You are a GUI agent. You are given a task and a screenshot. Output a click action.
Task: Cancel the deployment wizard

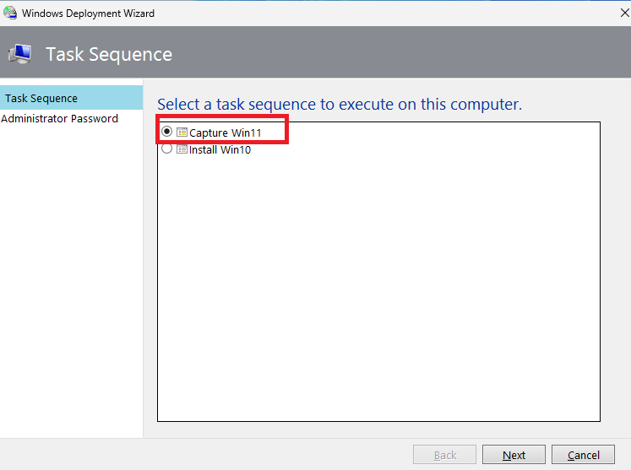click(x=583, y=455)
